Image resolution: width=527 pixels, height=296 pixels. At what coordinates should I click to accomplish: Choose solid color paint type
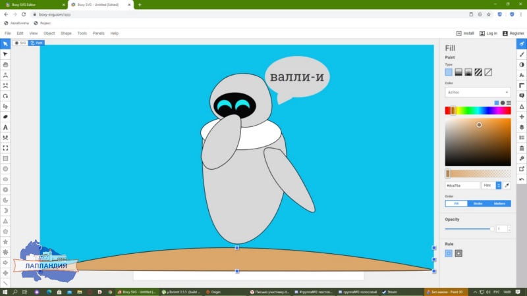tap(449, 72)
